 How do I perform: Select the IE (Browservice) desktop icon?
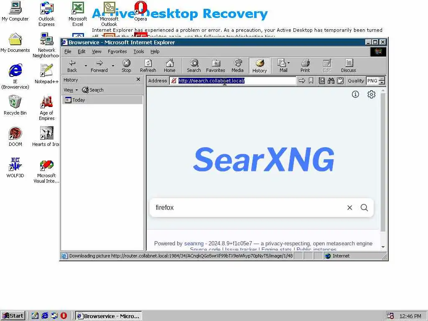pyautogui.click(x=15, y=76)
